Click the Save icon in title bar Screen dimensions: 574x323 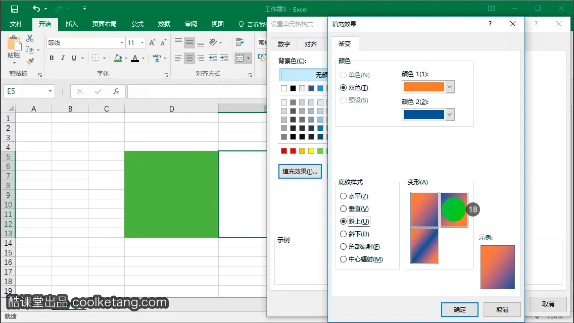[x=14, y=9]
